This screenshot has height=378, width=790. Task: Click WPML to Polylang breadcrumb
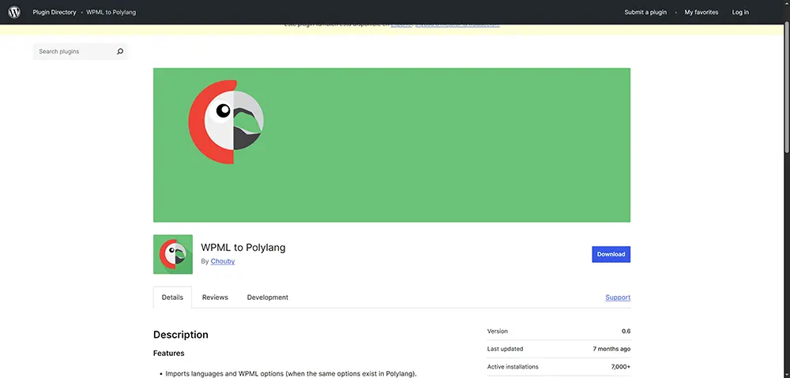click(x=111, y=13)
